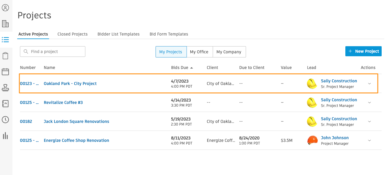
Task: Open the bid board clipboard icon
Action: [6, 55]
